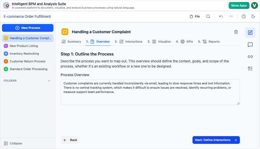Open the Reports tab
This screenshot has height=149, width=260.
click(x=209, y=41)
